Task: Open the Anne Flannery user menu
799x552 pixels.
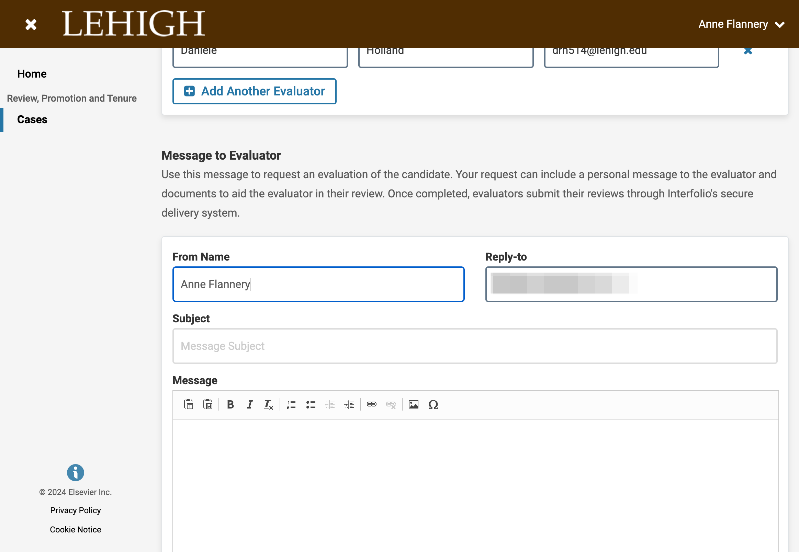Action: tap(741, 24)
